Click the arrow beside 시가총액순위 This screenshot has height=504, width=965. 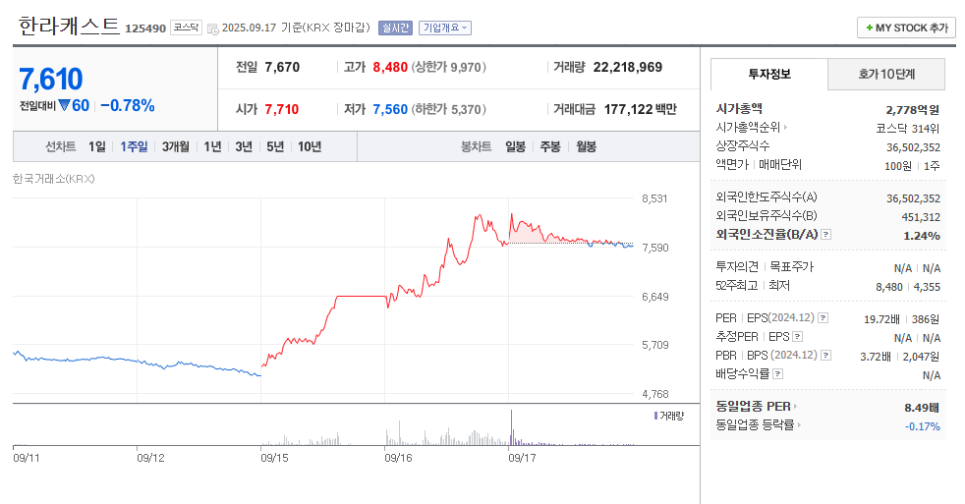tap(785, 128)
